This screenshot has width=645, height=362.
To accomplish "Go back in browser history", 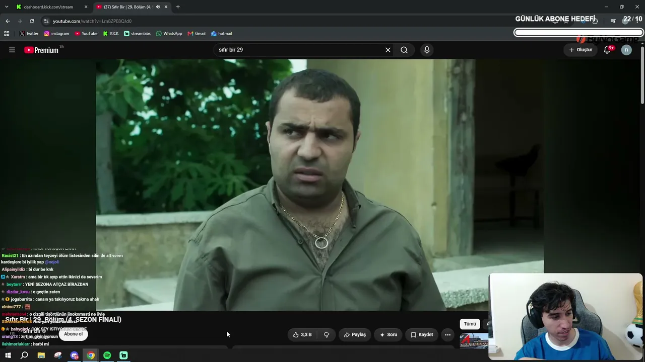I will [8, 21].
